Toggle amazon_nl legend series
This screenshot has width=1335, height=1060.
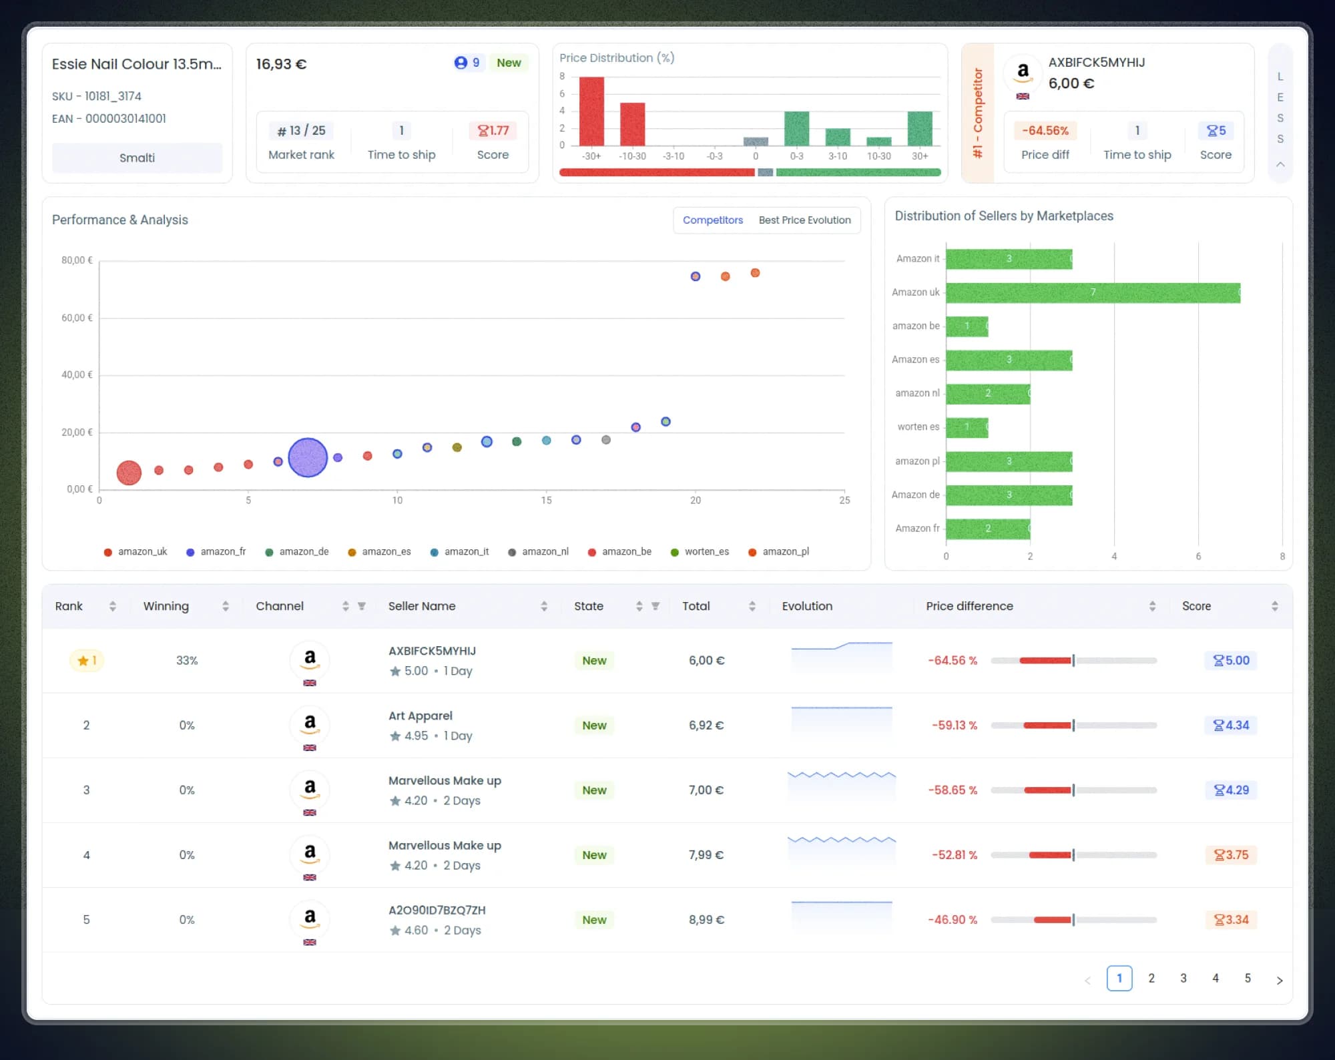pos(539,551)
